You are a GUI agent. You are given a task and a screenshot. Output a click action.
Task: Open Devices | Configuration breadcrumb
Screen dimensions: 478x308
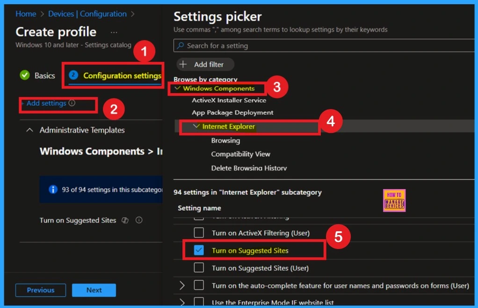tap(87, 14)
